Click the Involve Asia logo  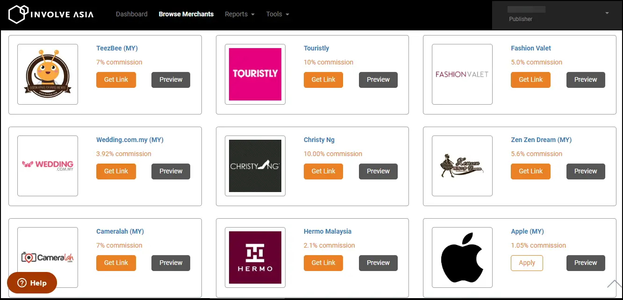51,14
